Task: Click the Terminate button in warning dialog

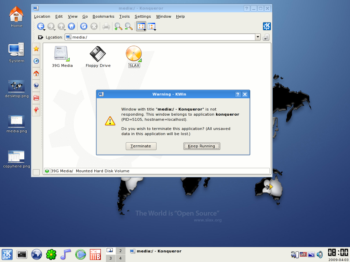Action: 141,146
